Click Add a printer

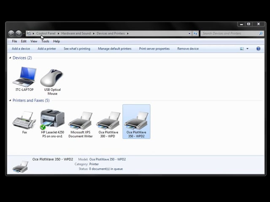[x=47, y=49]
